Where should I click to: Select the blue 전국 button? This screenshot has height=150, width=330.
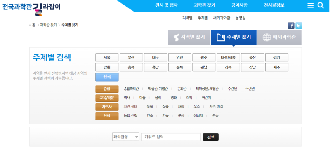(107, 77)
